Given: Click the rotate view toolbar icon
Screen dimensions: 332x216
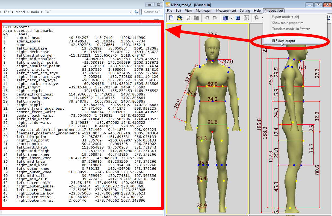Looking at the screenshot, I should [x=256, y=18].
